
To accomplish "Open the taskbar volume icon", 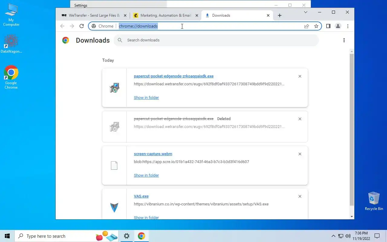I will click(348, 236).
